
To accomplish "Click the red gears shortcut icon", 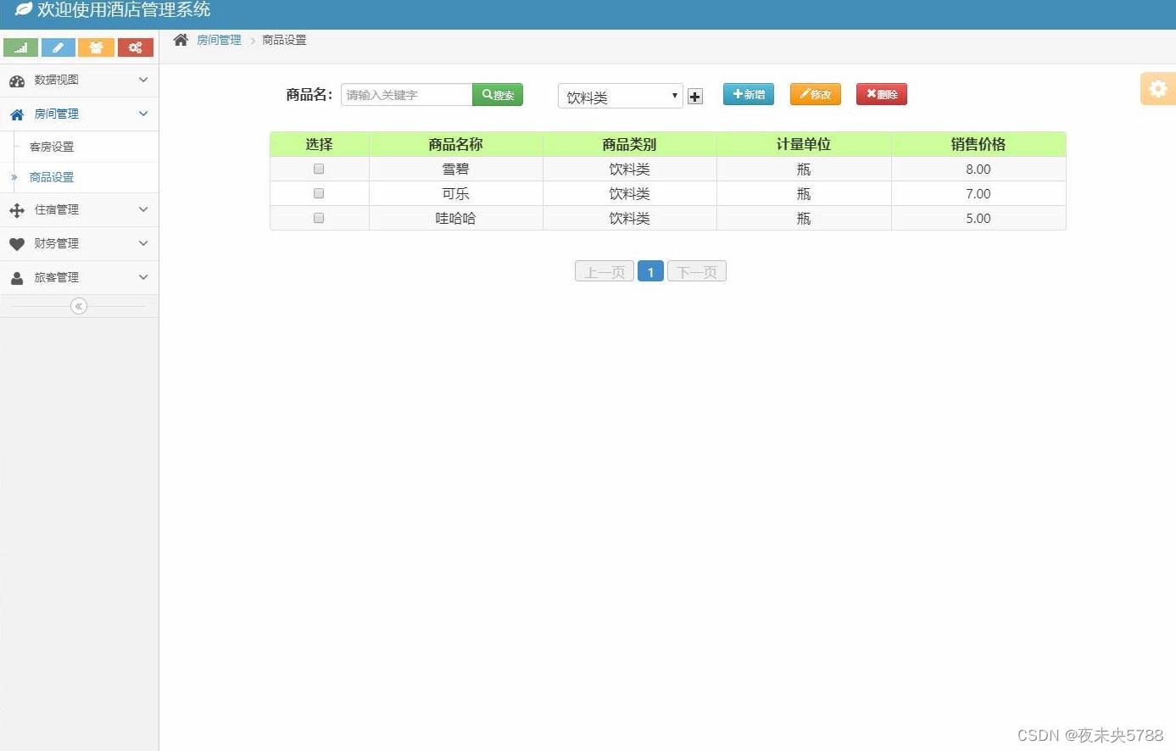I will [x=136, y=47].
